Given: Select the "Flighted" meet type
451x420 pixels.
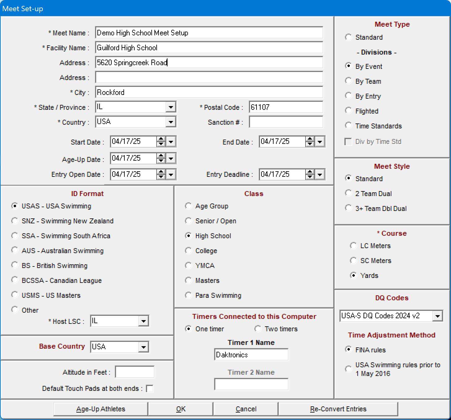Looking at the screenshot, I should coord(348,110).
